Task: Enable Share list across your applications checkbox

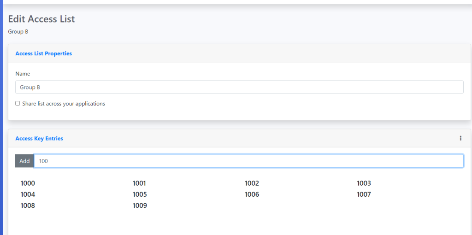Action: click(x=18, y=104)
